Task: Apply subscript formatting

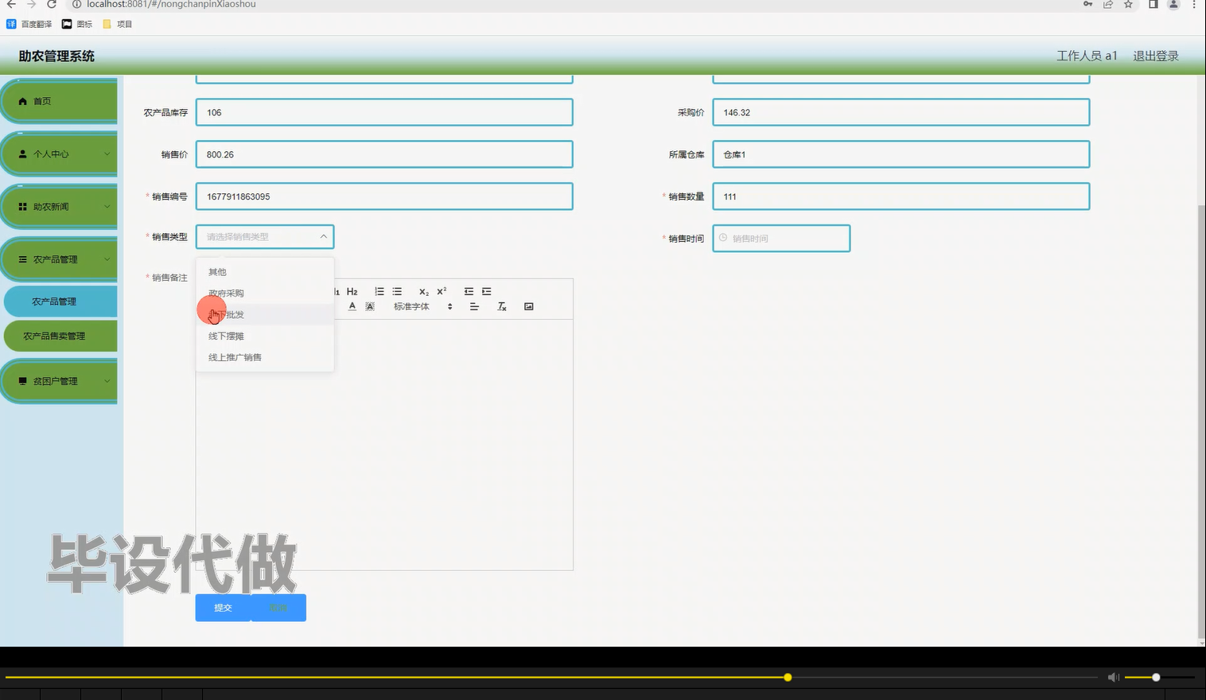Action: tap(424, 292)
